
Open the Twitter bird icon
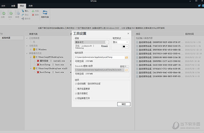coord(199,6)
